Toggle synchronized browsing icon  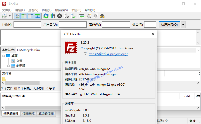point(95,16)
